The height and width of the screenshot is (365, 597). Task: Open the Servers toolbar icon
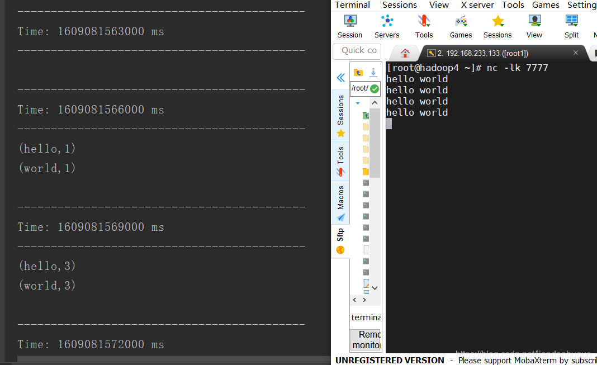[387, 26]
